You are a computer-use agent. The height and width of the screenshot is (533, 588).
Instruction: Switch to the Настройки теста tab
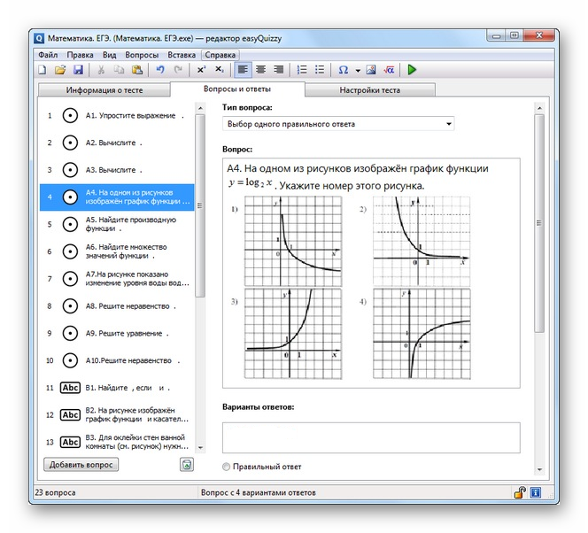click(370, 90)
